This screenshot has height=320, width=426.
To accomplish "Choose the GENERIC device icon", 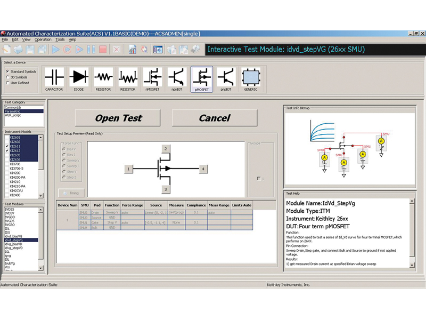I will pos(250,77).
